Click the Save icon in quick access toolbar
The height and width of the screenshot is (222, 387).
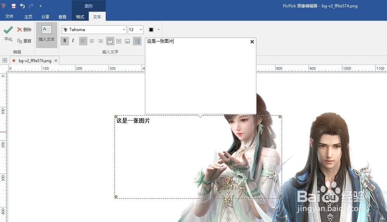[14, 6]
